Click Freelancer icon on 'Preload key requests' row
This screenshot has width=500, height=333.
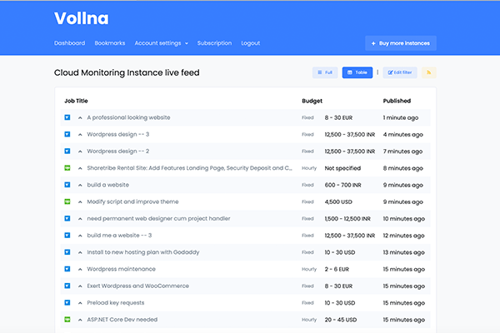(x=67, y=303)
